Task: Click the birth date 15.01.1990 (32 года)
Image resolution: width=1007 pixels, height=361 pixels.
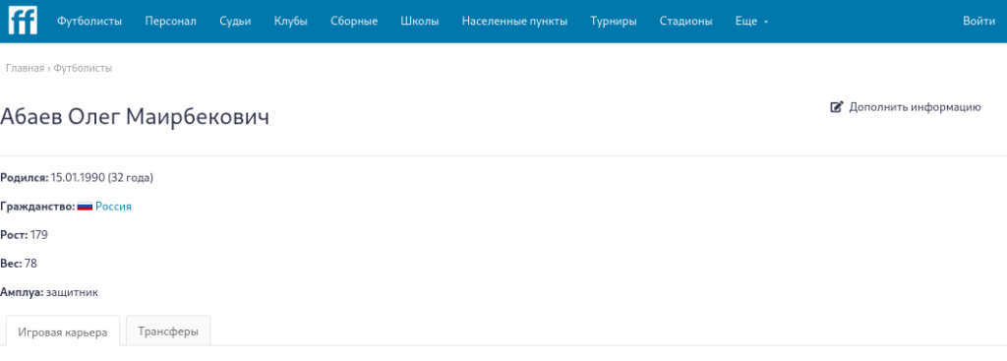Action: pyautogui.click(x=102, y=178)
